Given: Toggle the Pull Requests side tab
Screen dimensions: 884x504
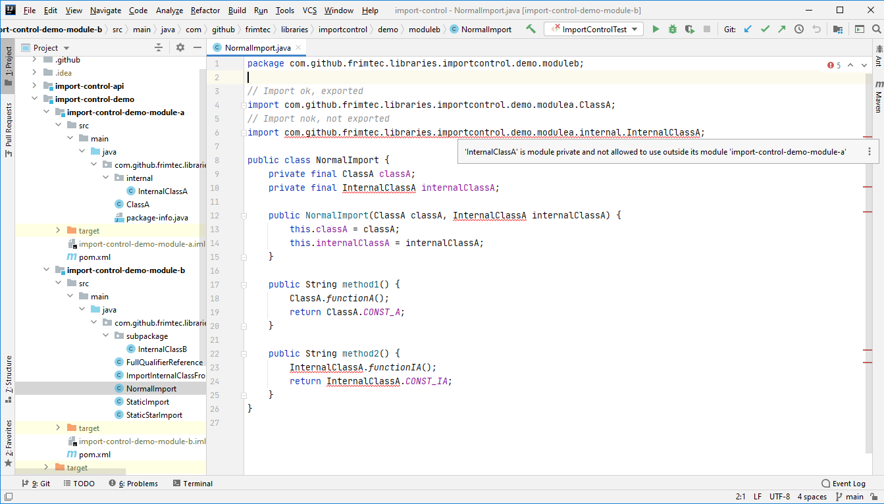Looking at the screenshot, I should point(8,130).
